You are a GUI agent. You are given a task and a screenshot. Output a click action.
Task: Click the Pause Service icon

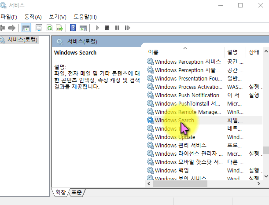click(x=117, y=28)
